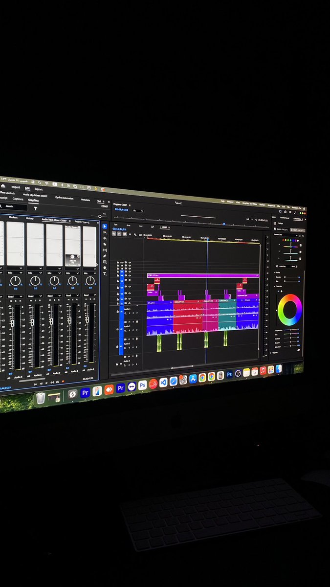Open the Read automation dropdown on Audio 8

pyautogui.click(x=72, y=296)
